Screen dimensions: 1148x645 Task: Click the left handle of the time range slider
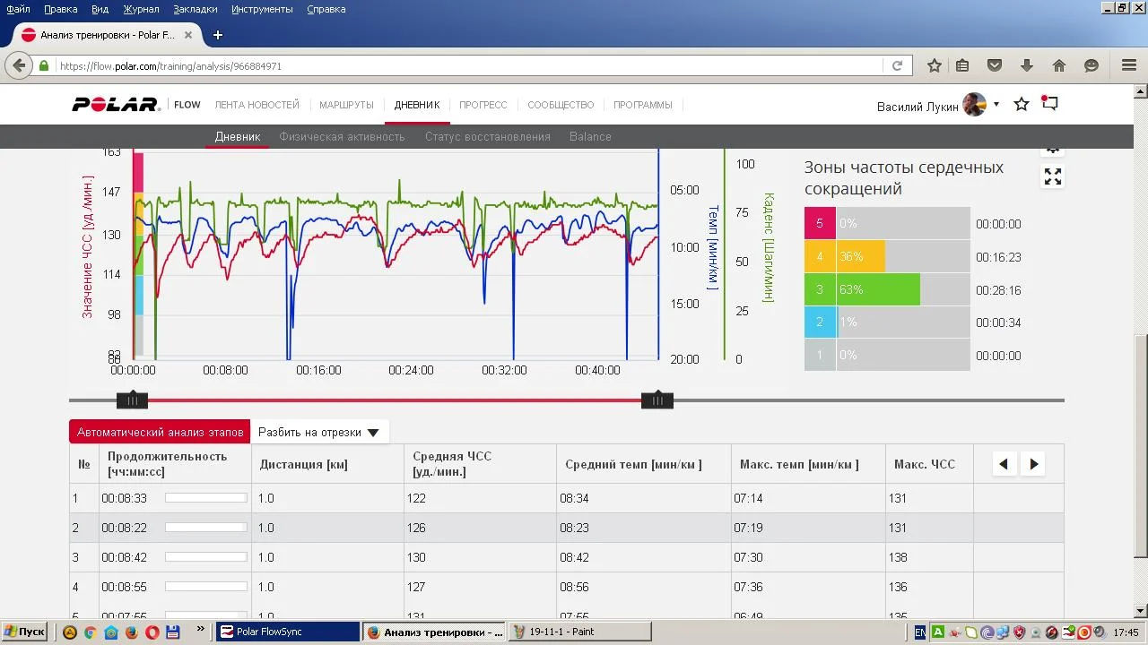coord(133,400)
